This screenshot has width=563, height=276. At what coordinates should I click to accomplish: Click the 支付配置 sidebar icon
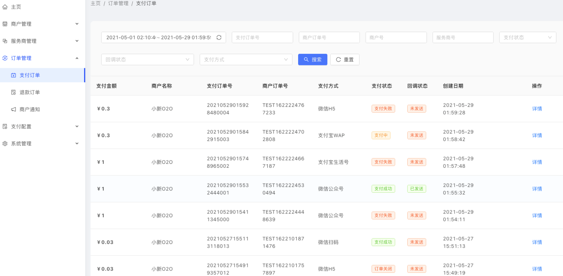pyautogui.click(x=5, y=127)
